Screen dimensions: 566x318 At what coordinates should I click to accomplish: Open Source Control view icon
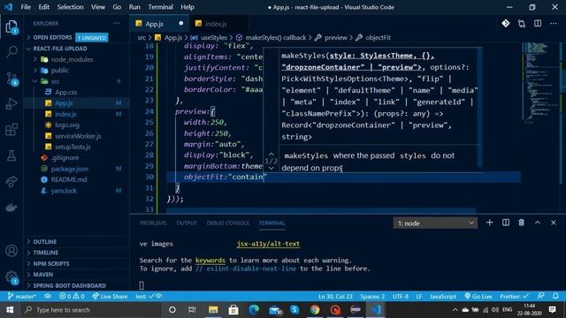11,79
